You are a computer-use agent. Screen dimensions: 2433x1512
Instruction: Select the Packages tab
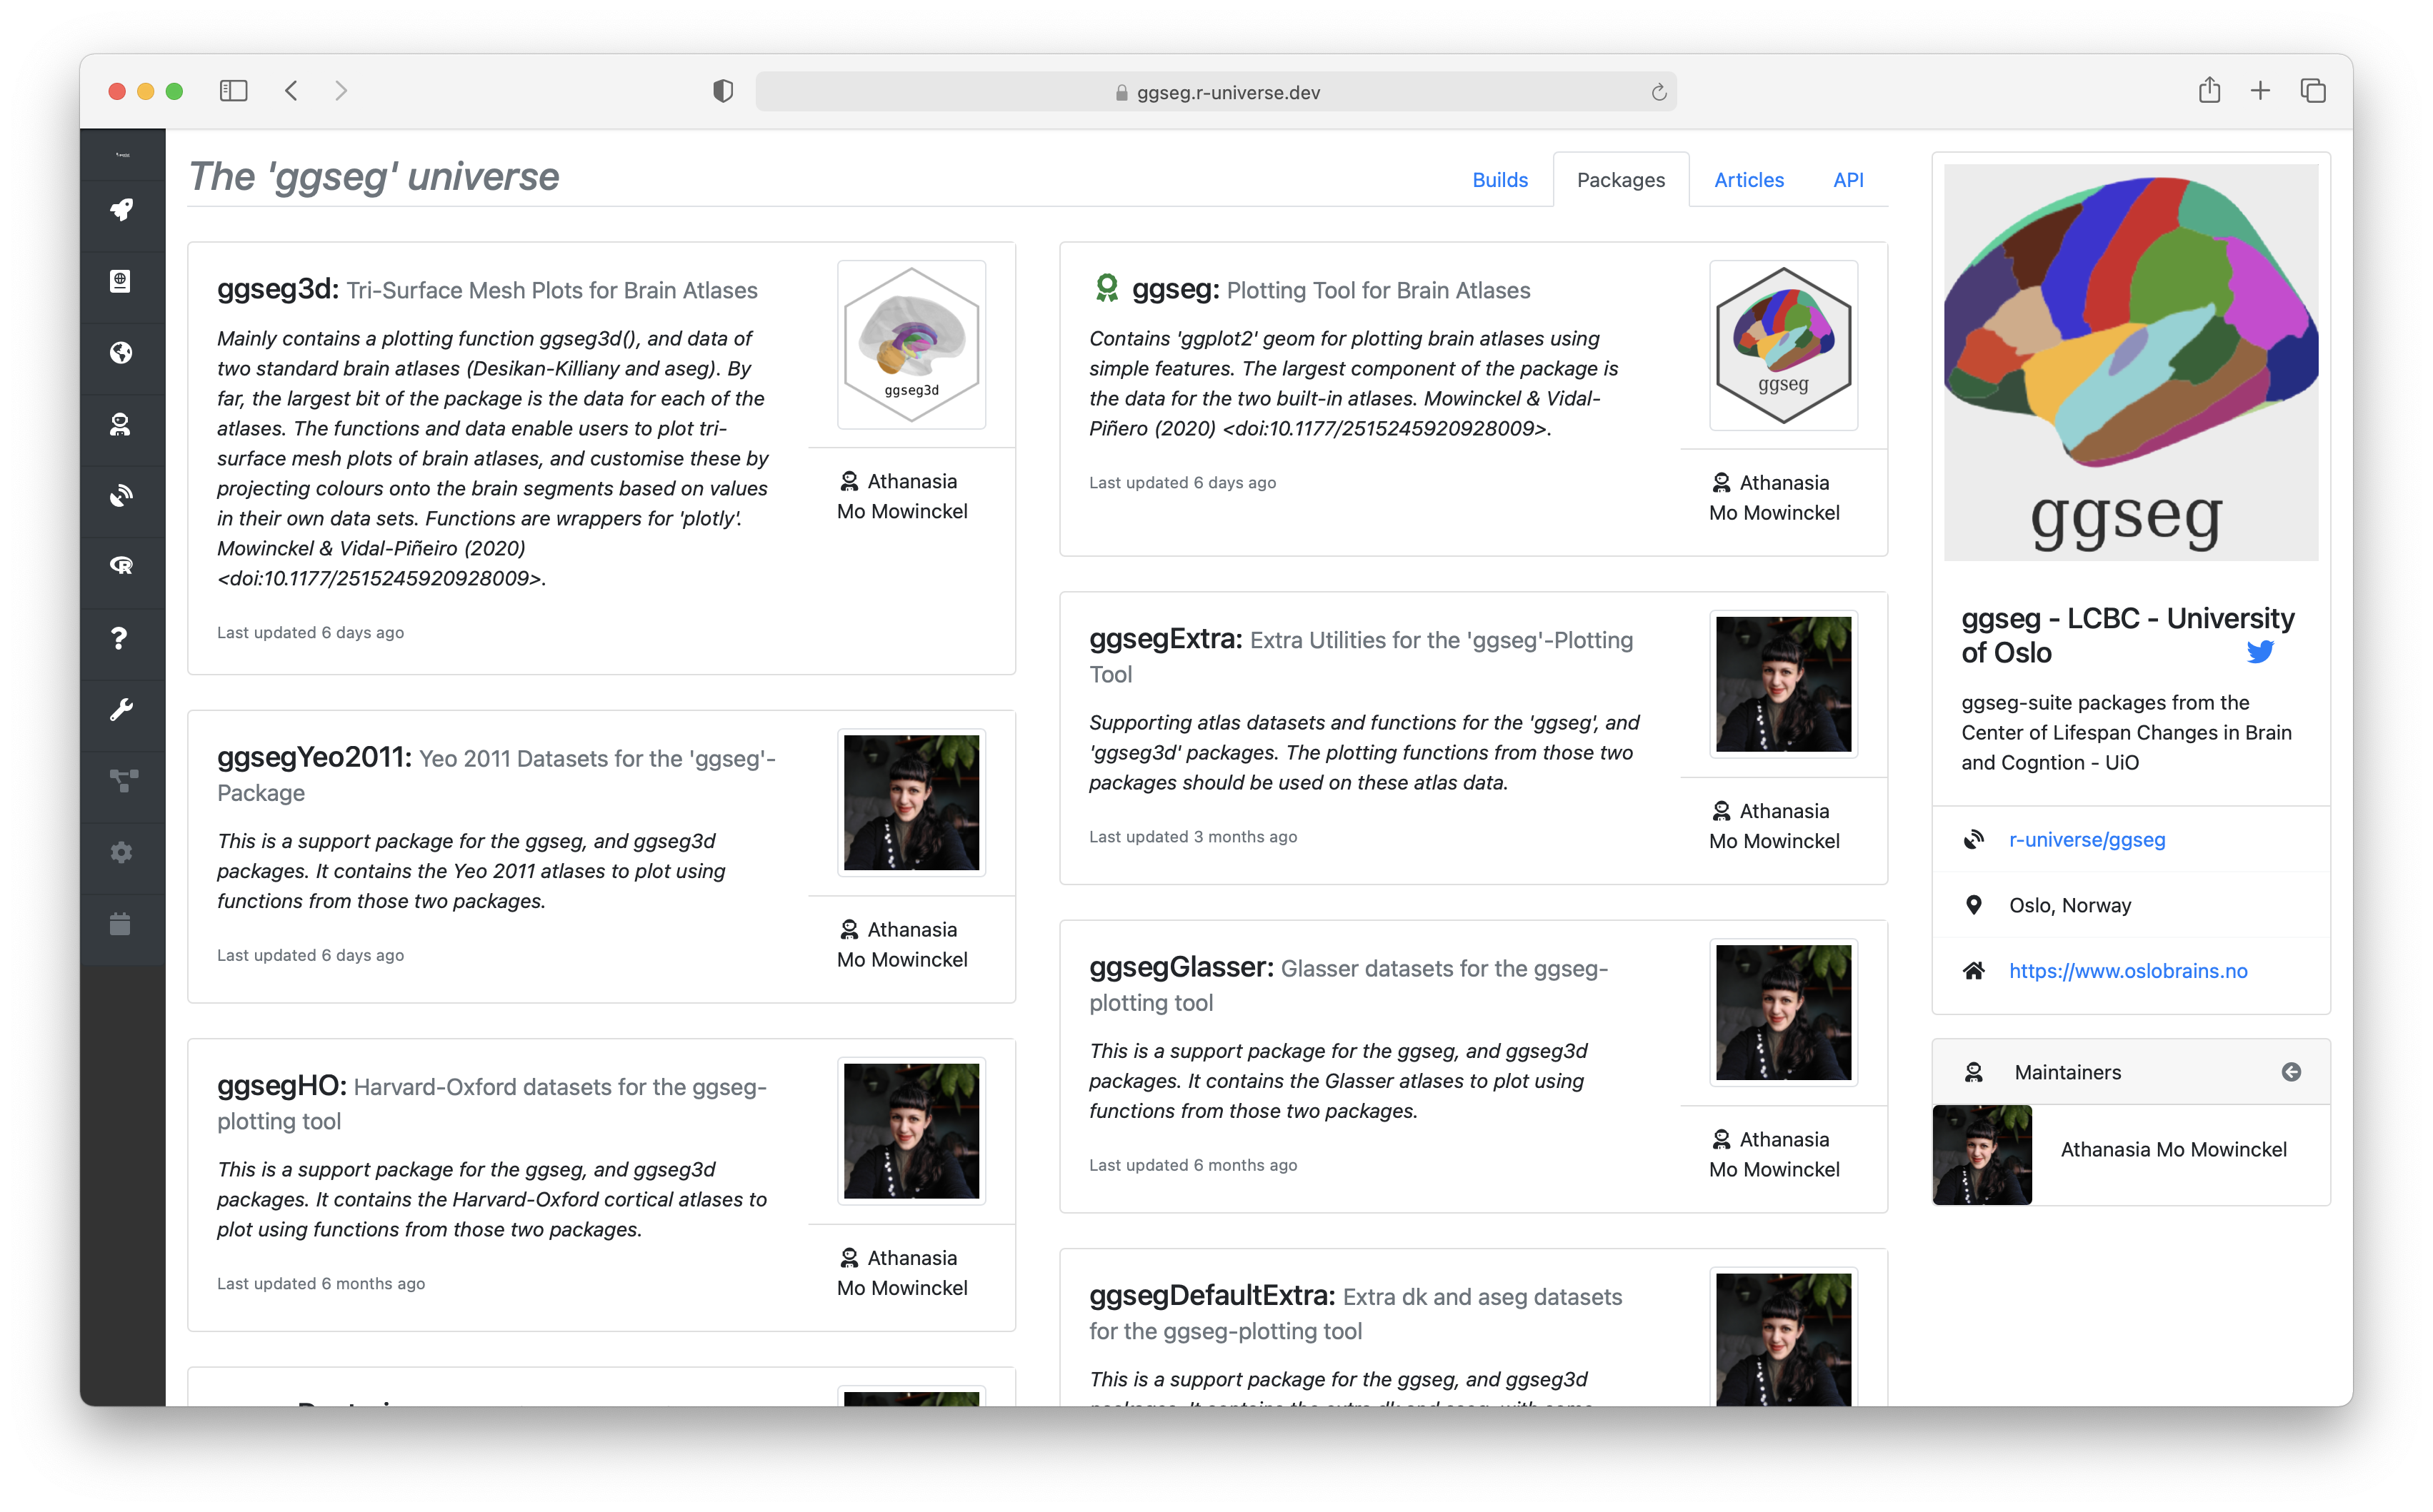(1621, 180)
